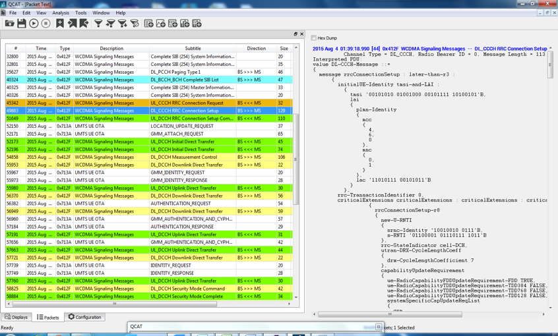Clear filter using crossed funnel icon
558x336 pixels.
[x=135, y=24]
